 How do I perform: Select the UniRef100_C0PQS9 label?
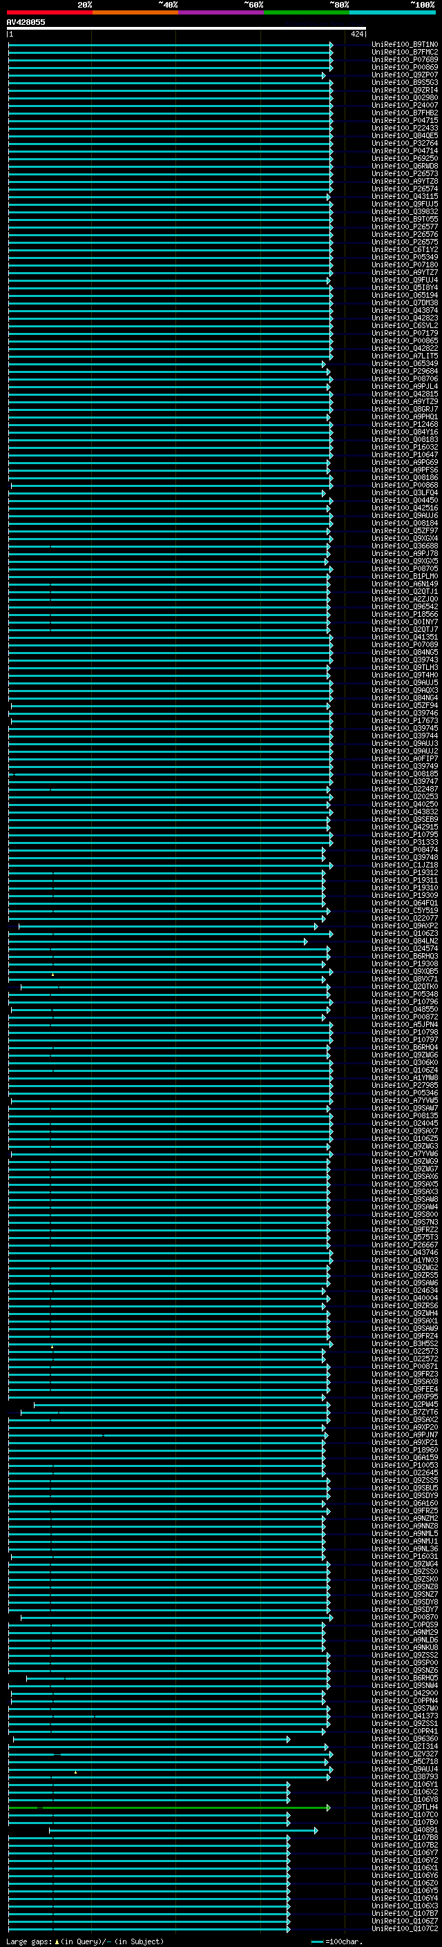404,1625
